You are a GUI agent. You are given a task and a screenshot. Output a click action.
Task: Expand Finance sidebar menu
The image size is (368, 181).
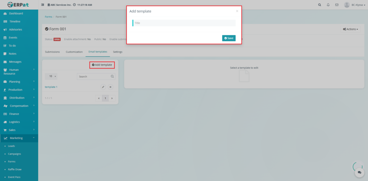tap(19, 114)
